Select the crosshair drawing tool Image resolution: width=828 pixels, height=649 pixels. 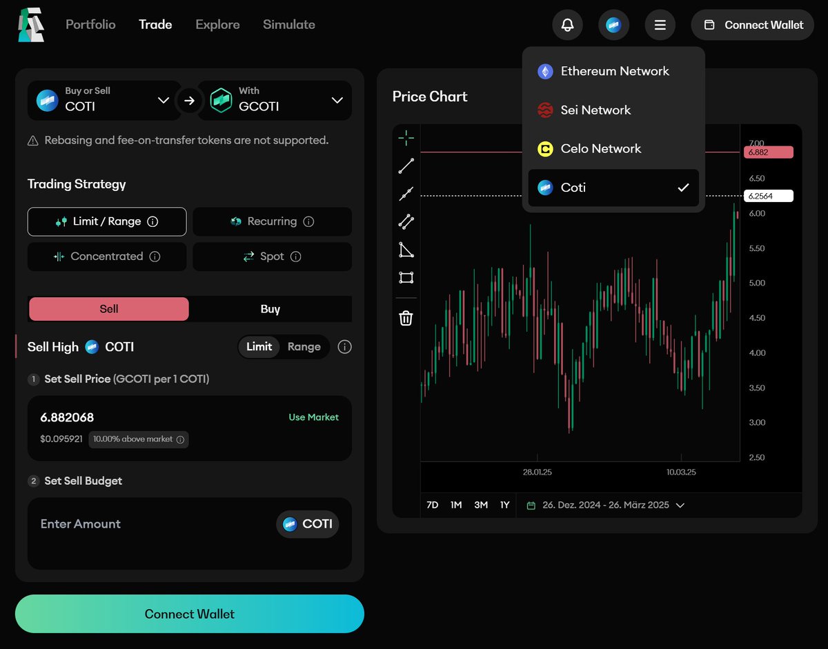(x=406, y=137)
